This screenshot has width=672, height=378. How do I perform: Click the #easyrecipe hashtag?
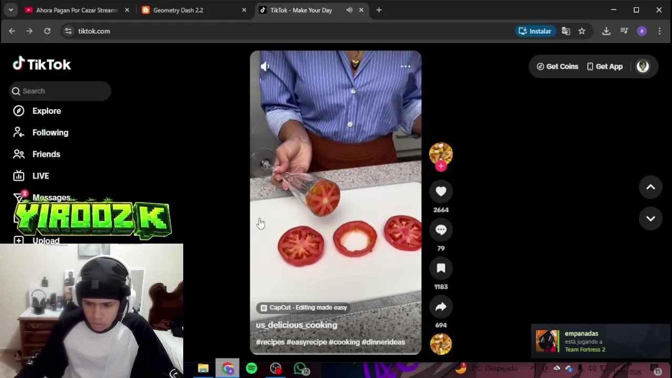[307, 342]
